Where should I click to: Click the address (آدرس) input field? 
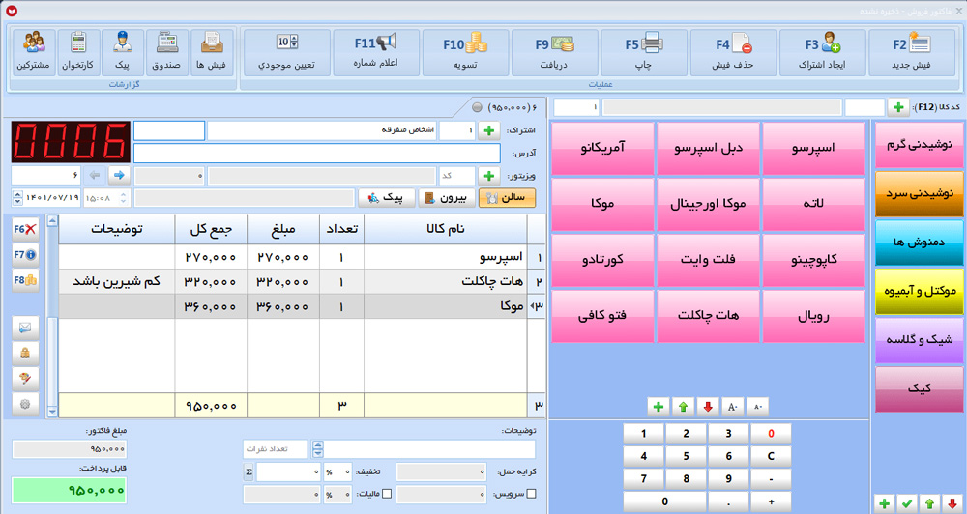(317, 154)
